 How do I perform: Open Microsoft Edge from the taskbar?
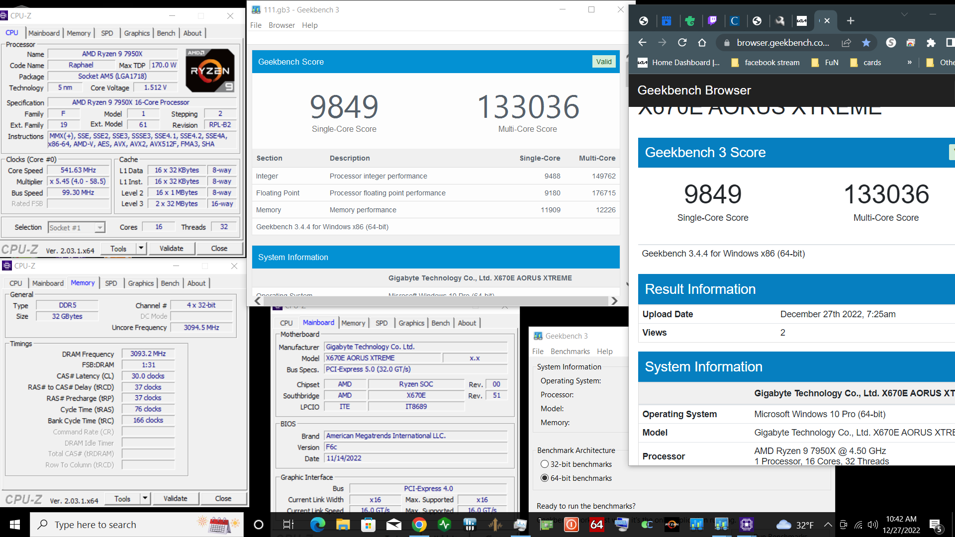[x=317, y=525]
